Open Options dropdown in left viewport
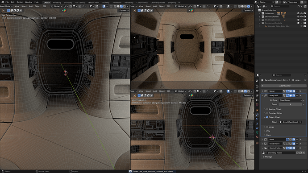308x173 pixels. click(124, 10)
